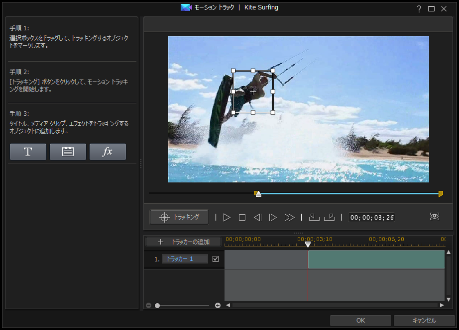
Task: Click the fast forward icon
Action: (289, 217)
